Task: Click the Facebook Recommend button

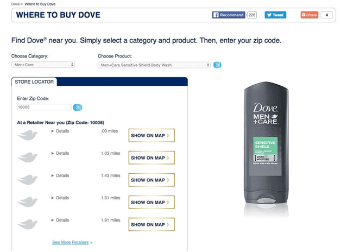Action: click(x=229, y=15)
